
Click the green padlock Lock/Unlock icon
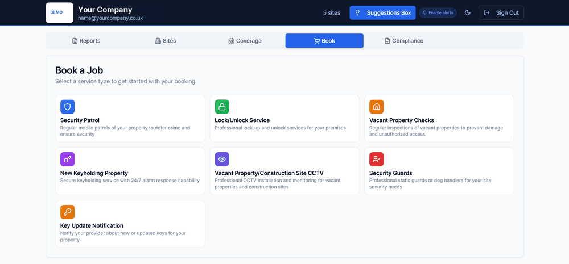(x=222, y=107)
